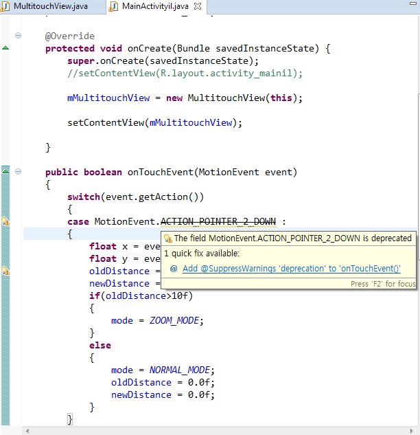Viewport: 420px width, 435px height.
Task: Click the horizontal scrollbar left arrow
Action: tap(27, 431)
